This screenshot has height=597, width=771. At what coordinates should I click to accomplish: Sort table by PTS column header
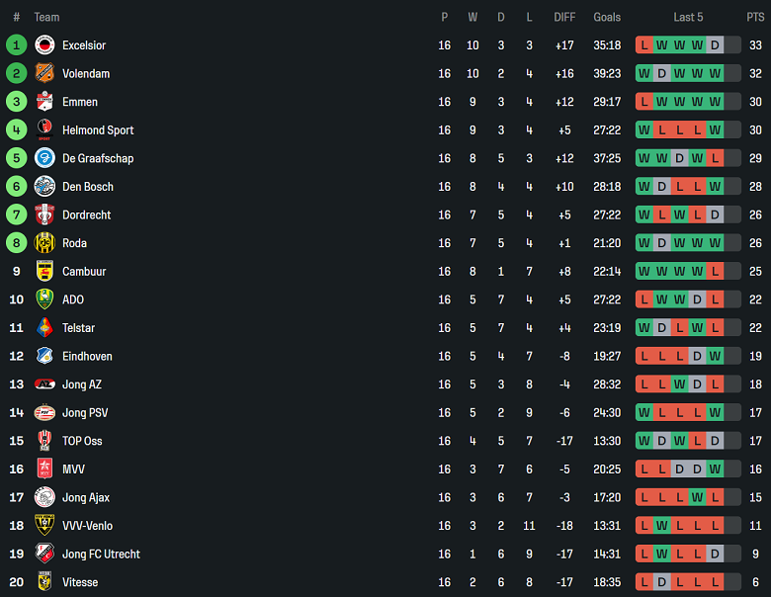click(x=755, y=17)
